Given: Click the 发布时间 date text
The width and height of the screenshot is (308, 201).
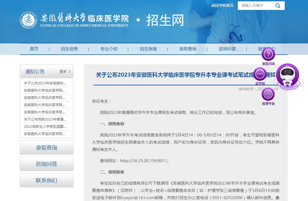Looking at the screenshot, I should [258, 89].
